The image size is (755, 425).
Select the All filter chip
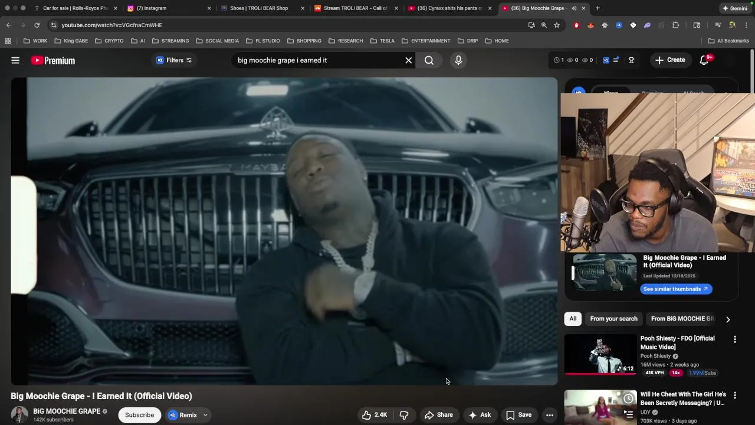click(x=573, y=319)
